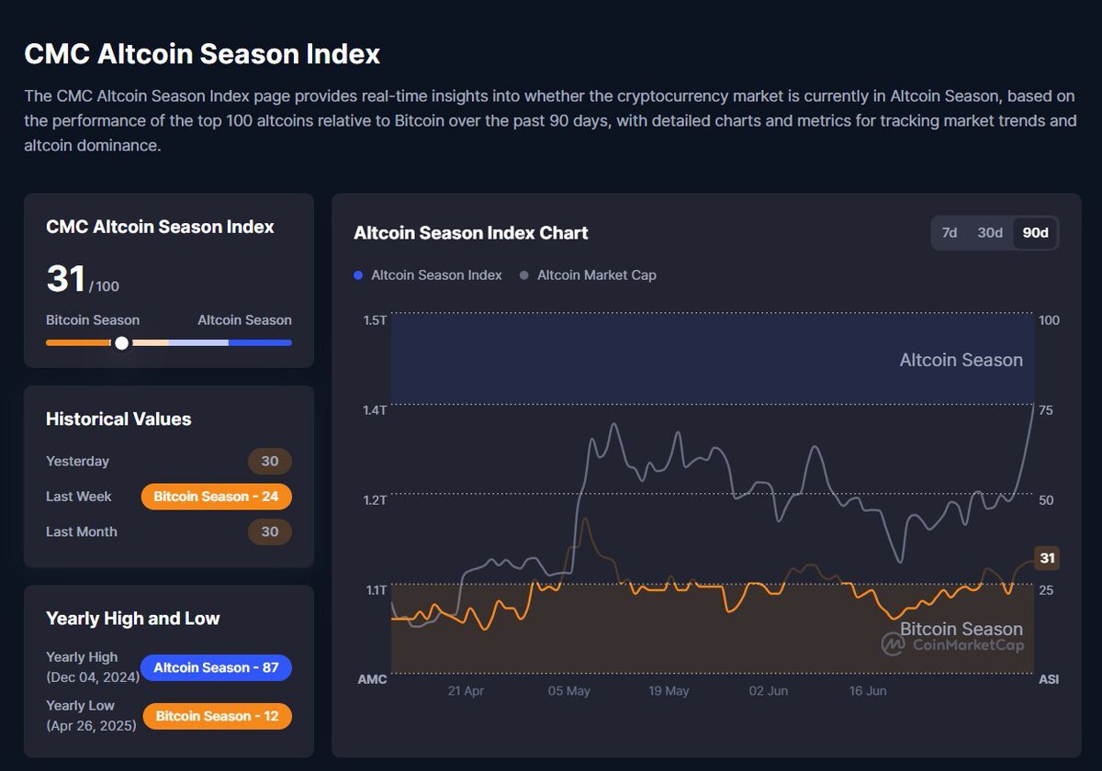Click the Altcoin Season - 87 badge
The width and height of the screenshot is (1102, 771).
coord(216,667)
